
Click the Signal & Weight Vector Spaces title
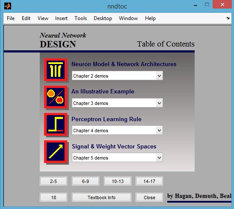click(x=114, y=146)
